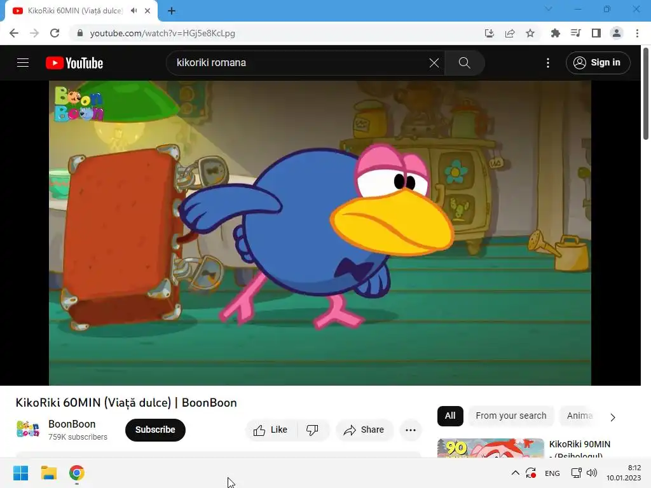Go to YouTube home via logo

pos(74,63)
